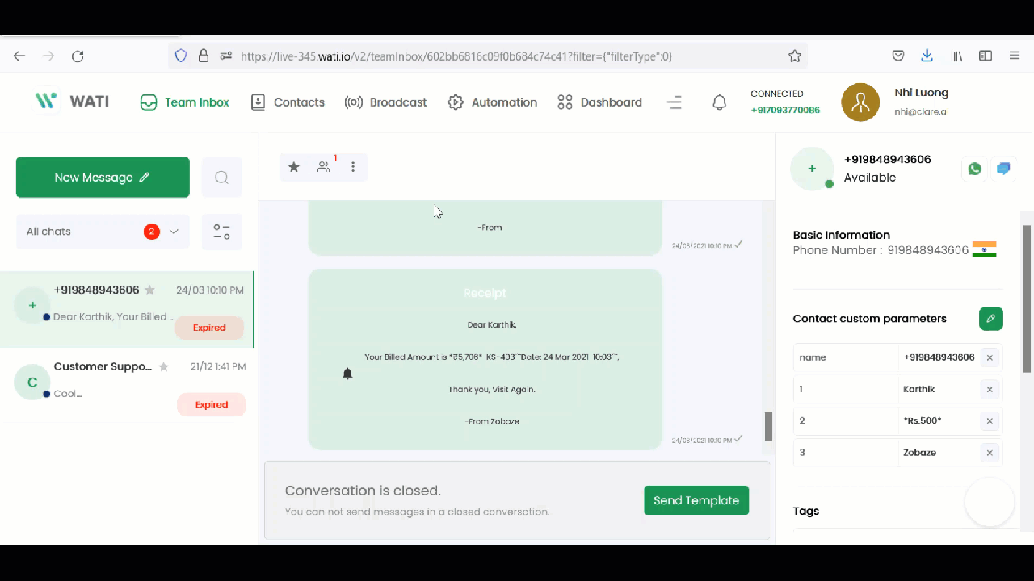Open the notifications bell in navbar
Image resolution: width=1034 pixels, height=581 pixels.
pyautogui.click(x=719, y=102)
